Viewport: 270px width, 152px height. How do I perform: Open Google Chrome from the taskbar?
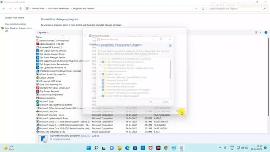166,148
